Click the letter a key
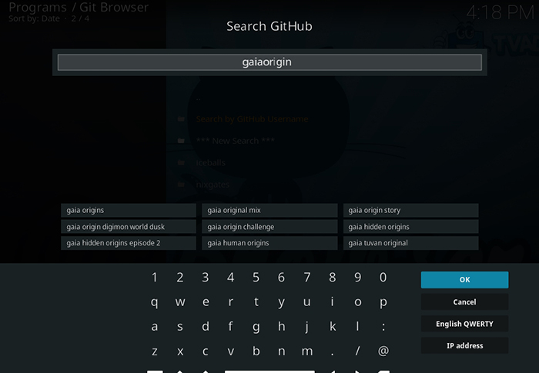 tap(154, 326)
